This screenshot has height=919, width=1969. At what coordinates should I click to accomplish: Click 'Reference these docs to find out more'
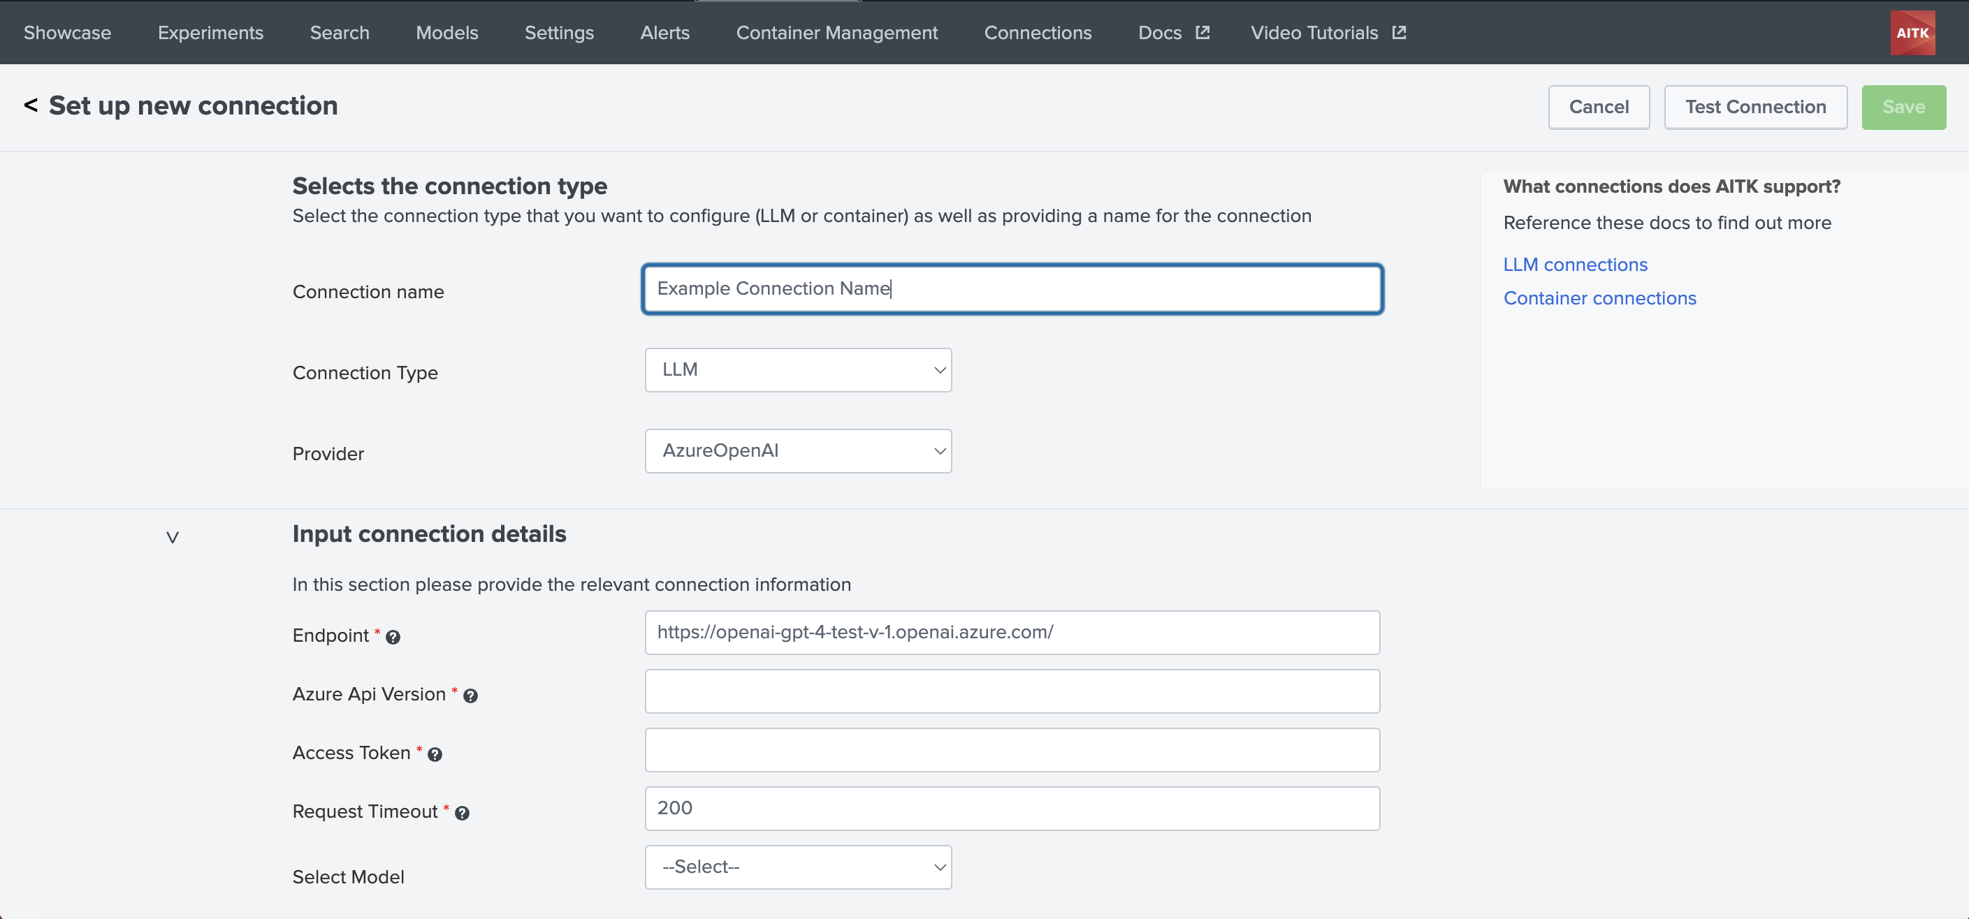(x=1667, y=223)
